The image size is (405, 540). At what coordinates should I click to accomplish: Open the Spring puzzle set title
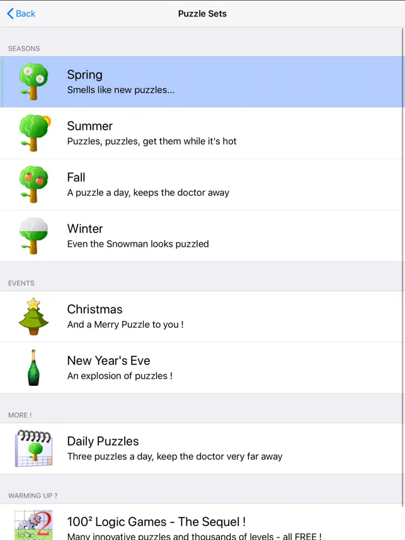[x=84, y=75]
